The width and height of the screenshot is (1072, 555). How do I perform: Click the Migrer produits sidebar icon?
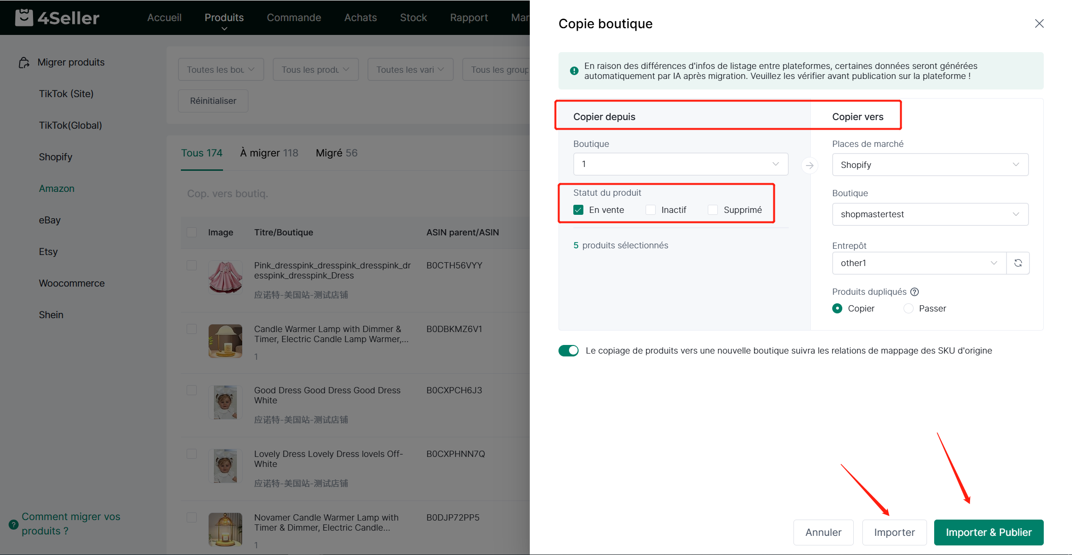[x=24, y=63]
